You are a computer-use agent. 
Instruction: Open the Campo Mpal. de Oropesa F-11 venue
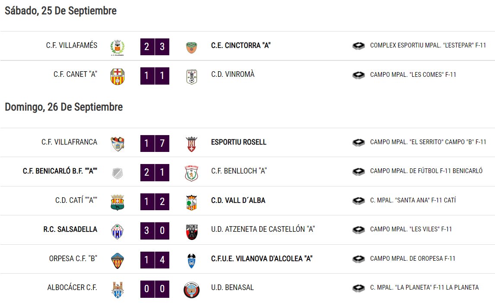[412, 259]
